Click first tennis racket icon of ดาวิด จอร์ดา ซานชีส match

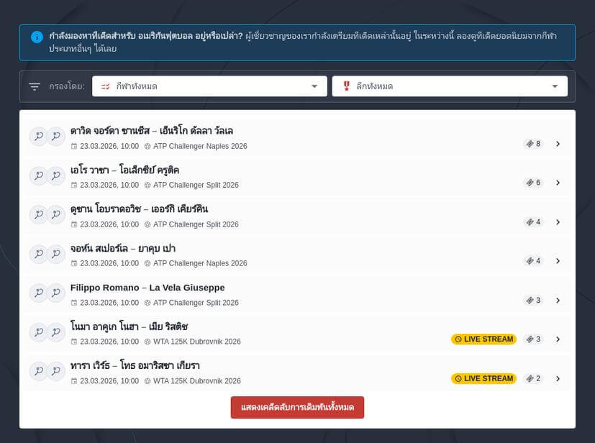pyautogui.click(x=38, y=137)
